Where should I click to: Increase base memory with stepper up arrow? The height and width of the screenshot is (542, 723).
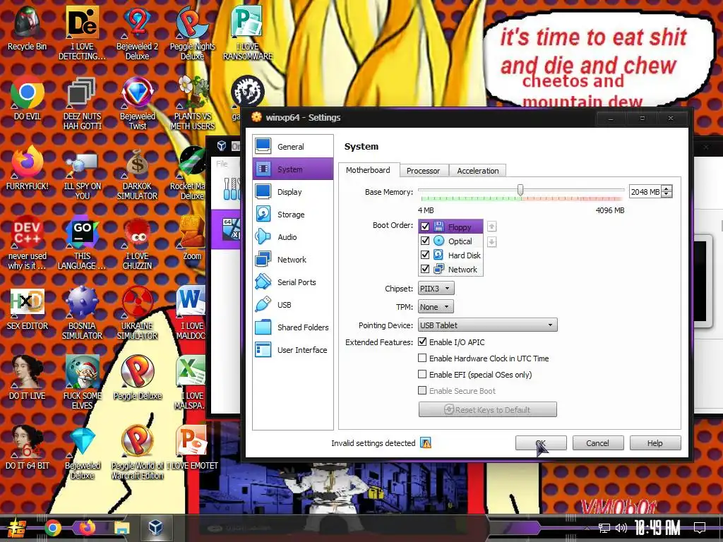point(667,188)
